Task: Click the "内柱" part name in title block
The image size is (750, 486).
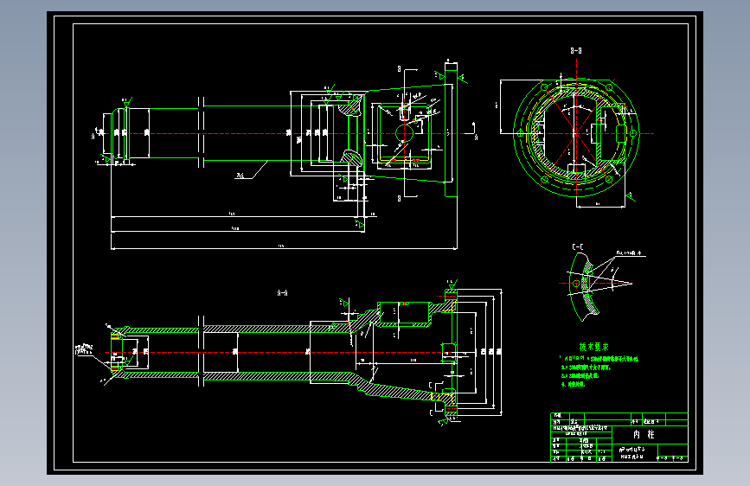Action: pyautogui.click(x=644, y=434)
